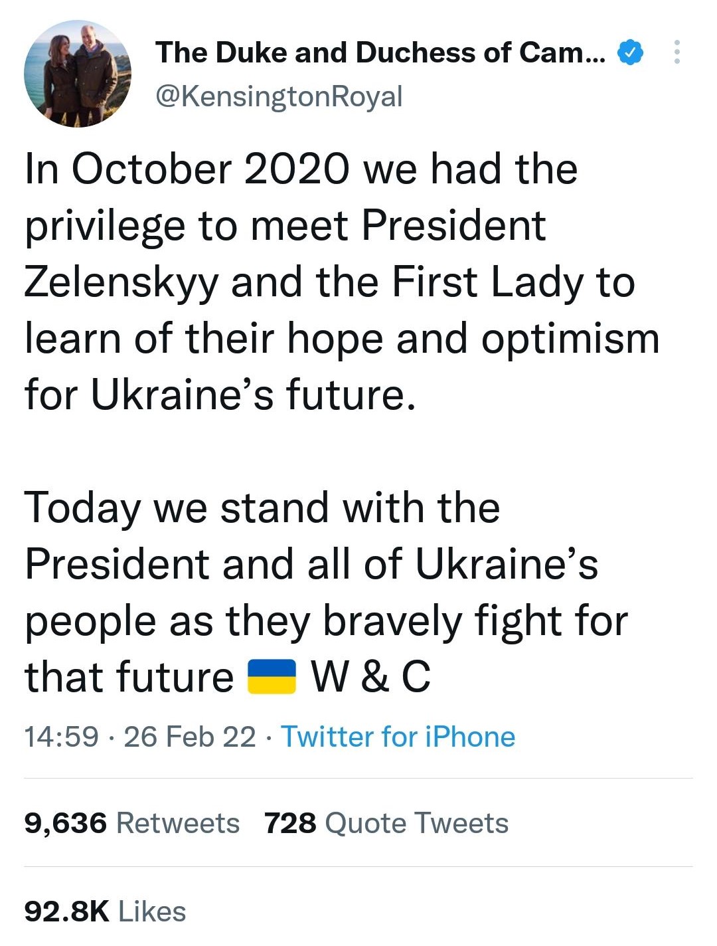The image size is (717, 946).
Task: Click the blue verified badge icon
Action: (631, 52)
